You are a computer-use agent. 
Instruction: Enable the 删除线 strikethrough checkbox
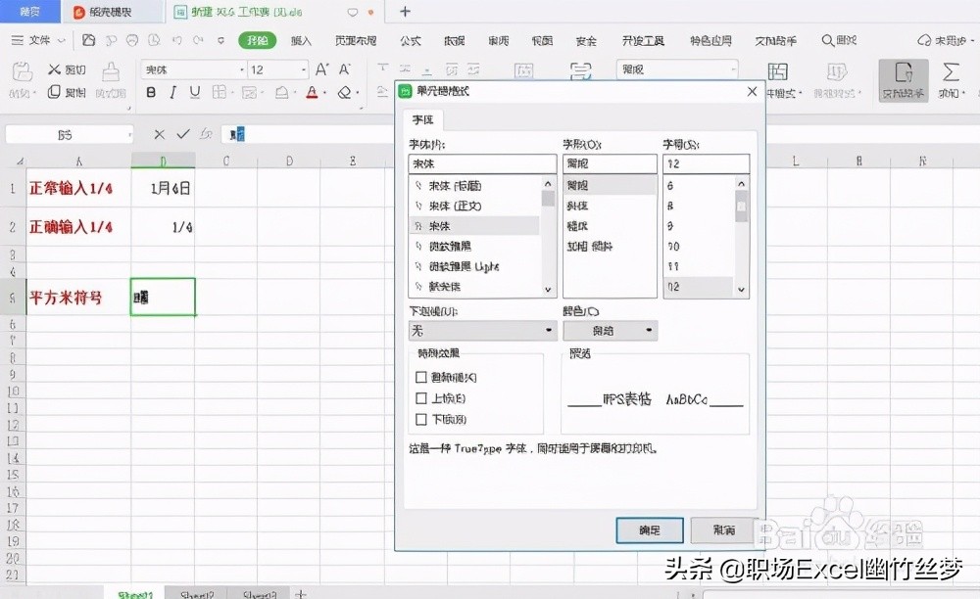pos(419,377)
